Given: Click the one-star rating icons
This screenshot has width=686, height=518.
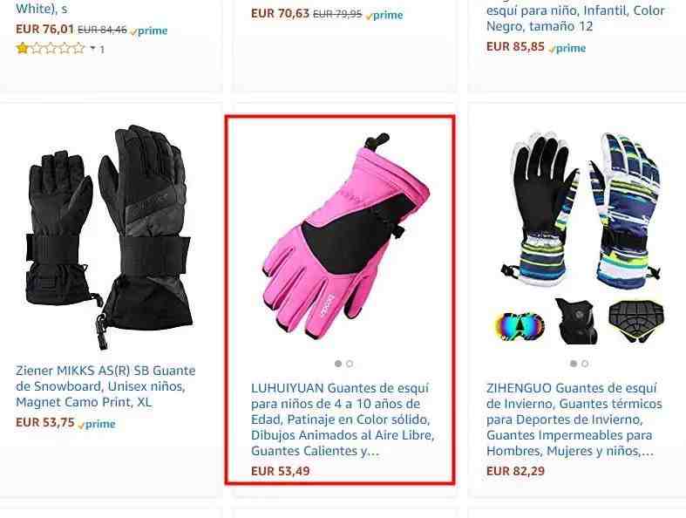Looking at the screenshot, I should tap(51, 48).
